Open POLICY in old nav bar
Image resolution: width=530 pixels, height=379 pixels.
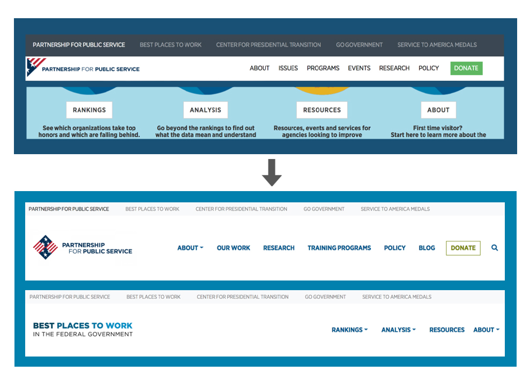click(429, 68)
